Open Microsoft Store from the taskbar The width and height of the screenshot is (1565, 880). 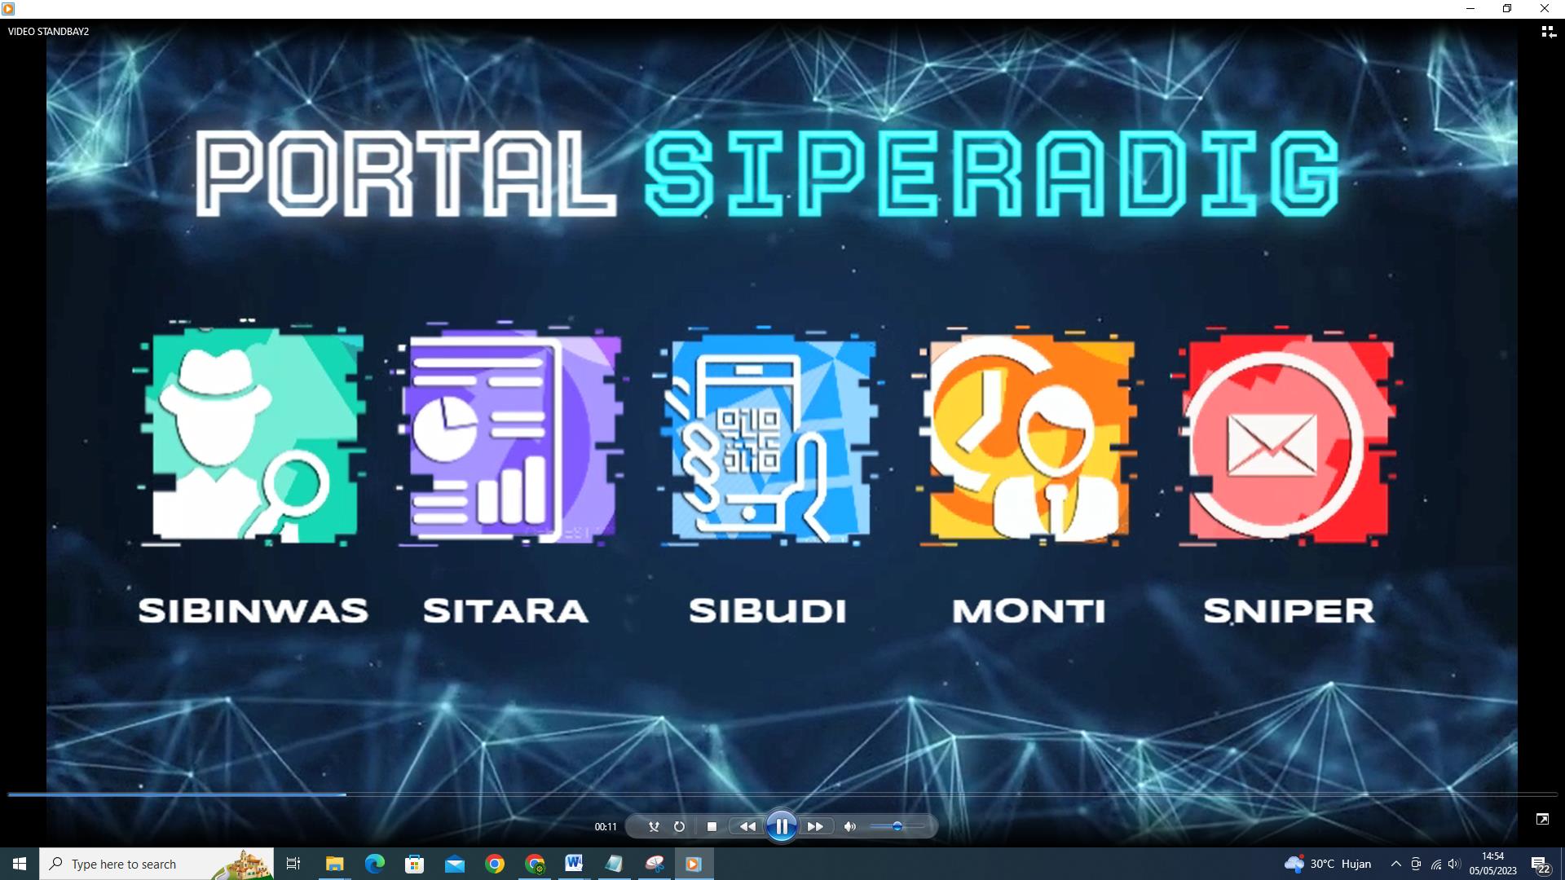coord(414,864)
